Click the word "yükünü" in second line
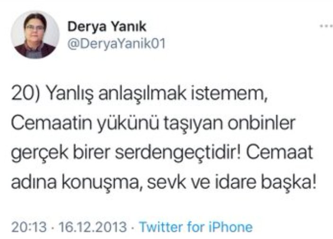 click(x=128, y=124)
